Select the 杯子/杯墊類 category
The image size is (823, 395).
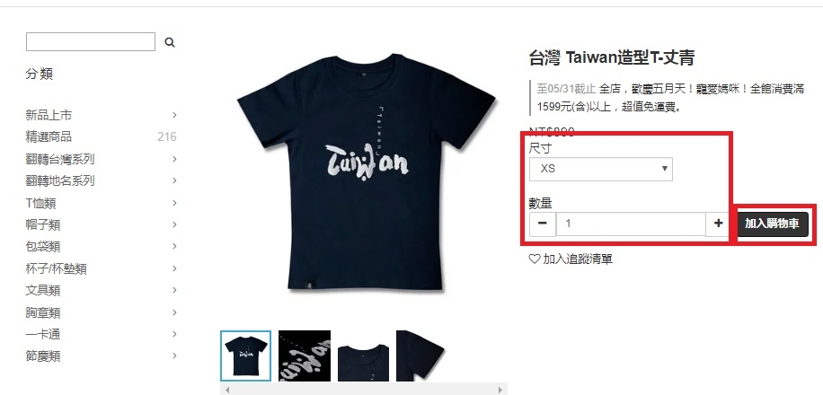tap(57, 268)
